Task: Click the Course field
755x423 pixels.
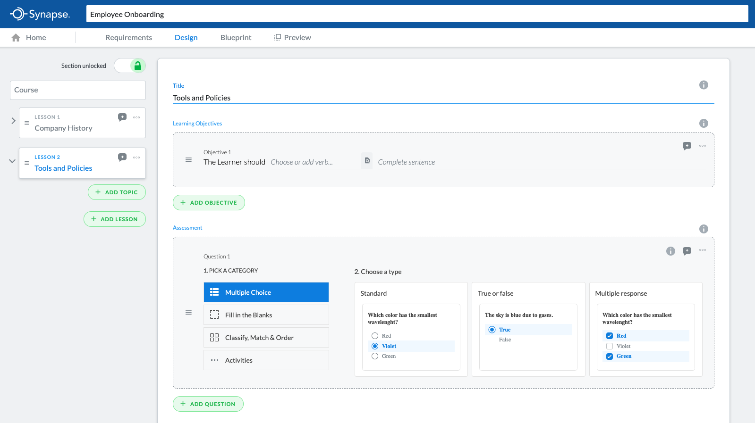Action: click(78, 90)
